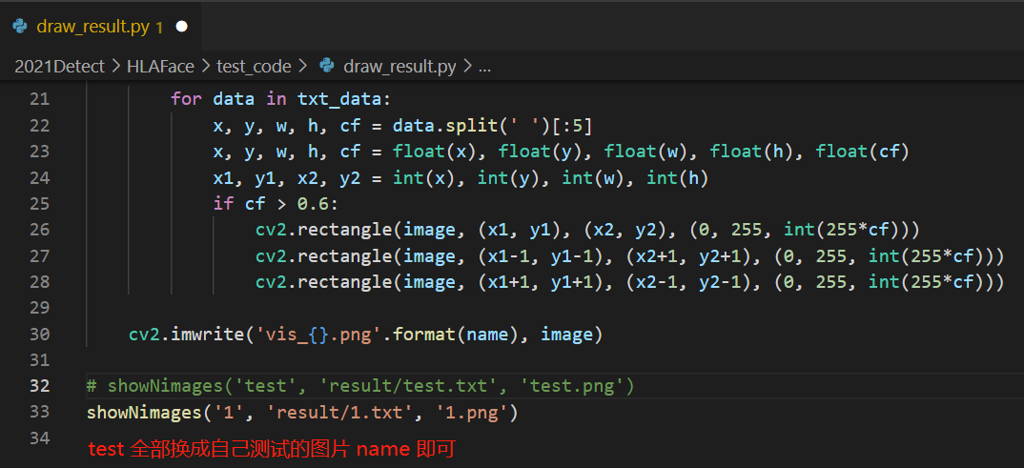Viewport: 1024px width, 468px height.
Task: Click draw_result.py in the breadcrumb path
Action: (x=399, y=66)
